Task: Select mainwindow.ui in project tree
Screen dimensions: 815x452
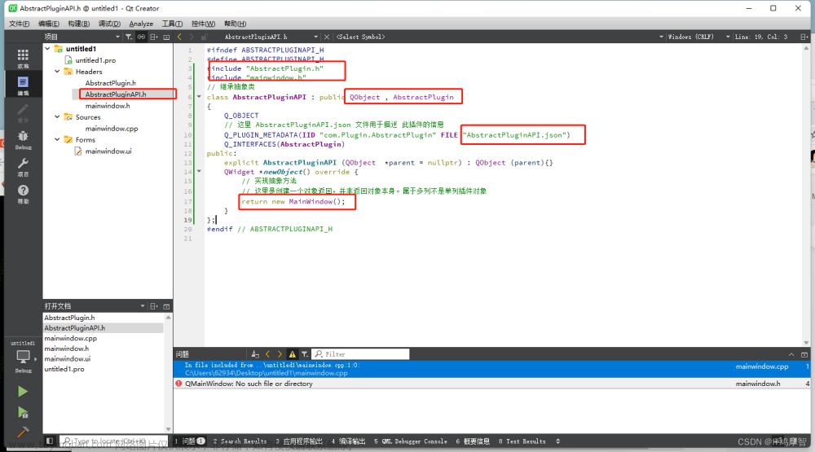Action: pyautogui.click(x=108, y=151)
